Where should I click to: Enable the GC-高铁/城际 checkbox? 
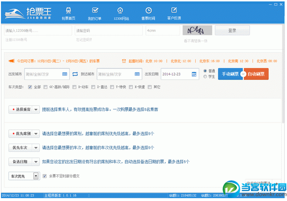click(45, 87)
